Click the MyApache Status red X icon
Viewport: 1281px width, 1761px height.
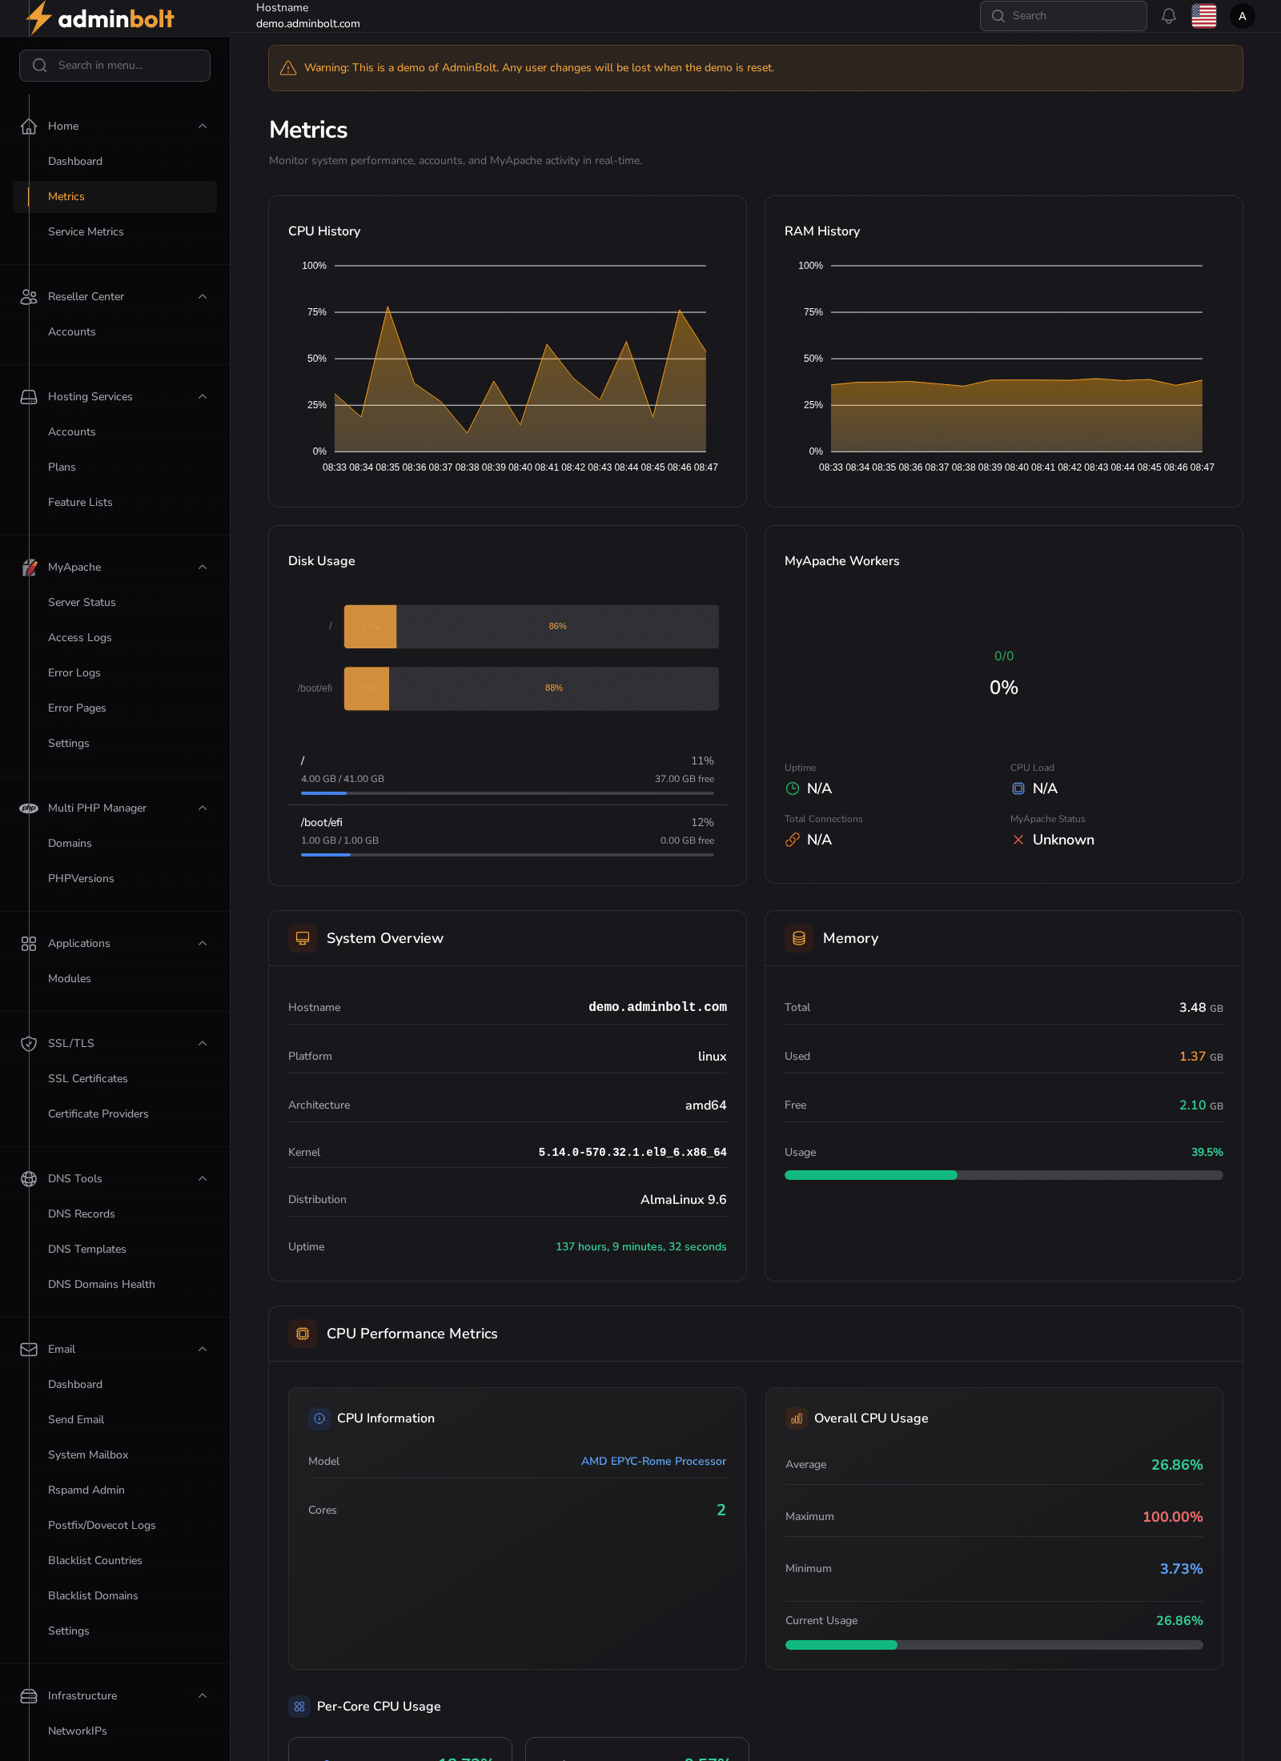(1018, 840)
